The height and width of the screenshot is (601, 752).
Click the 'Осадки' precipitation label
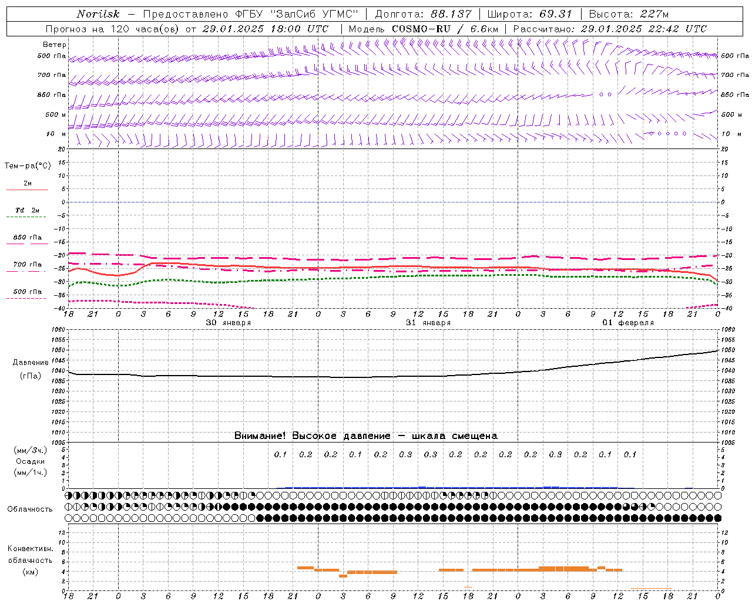(31, 461)
